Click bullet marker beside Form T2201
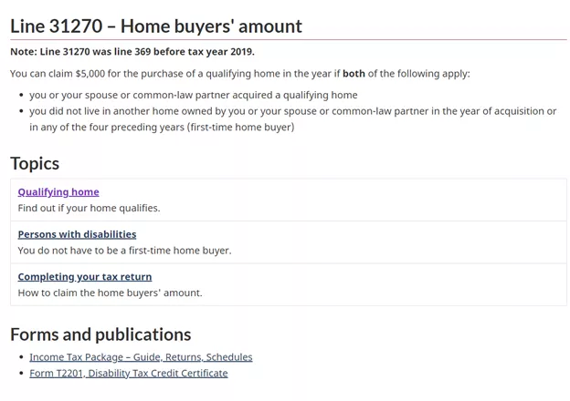The image size is (570, 401). tap(21, 374)
